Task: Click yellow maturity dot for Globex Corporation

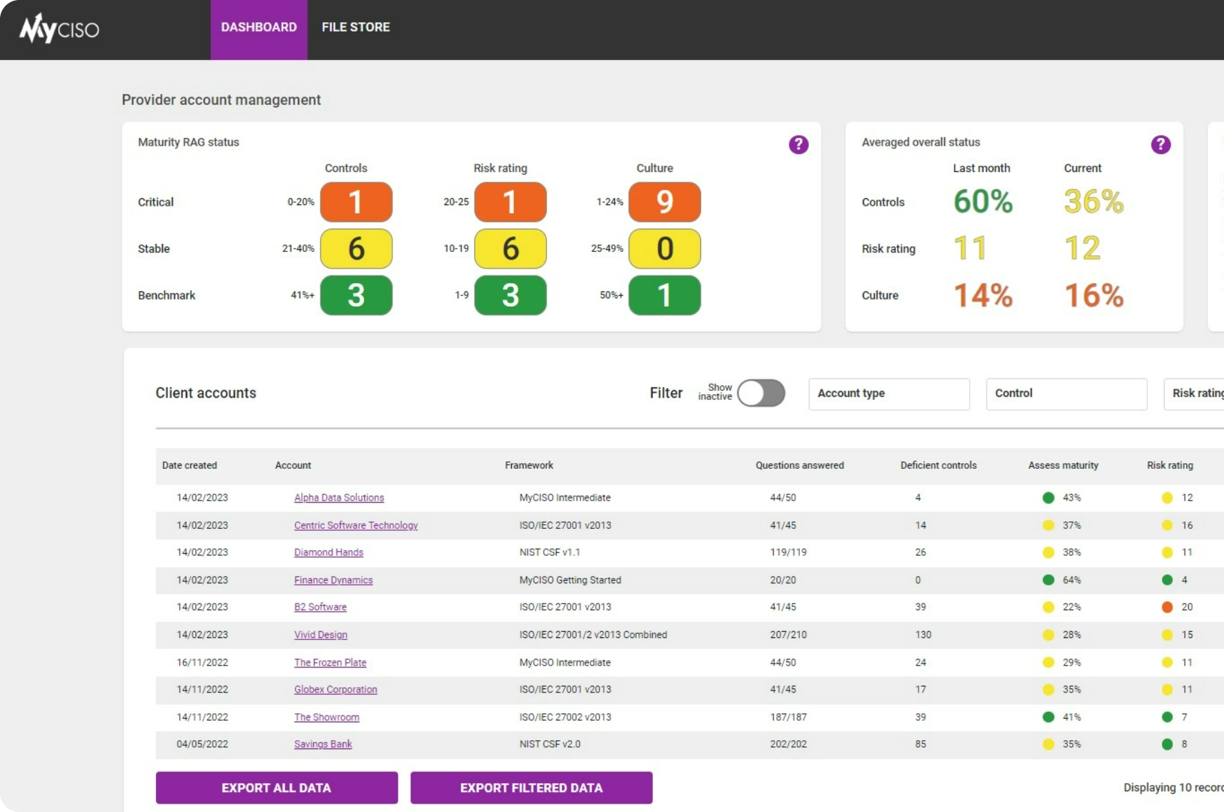Action: (x=1049, y=689)
